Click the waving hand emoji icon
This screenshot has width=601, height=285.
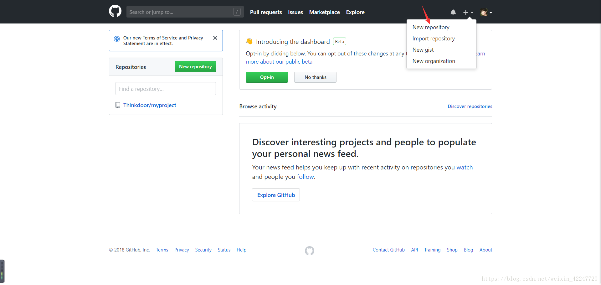tap(249, 41)
